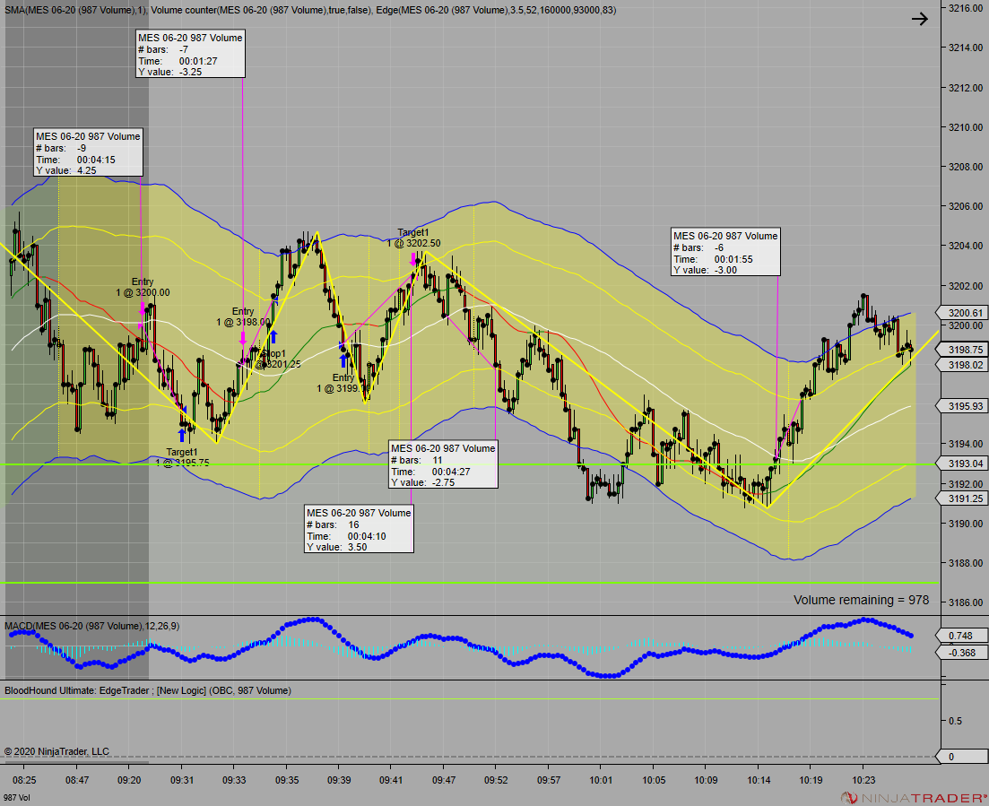Click the blue arrow above Entry 3199 label
The width and height of the screenshot is (989, 806).
click(x=343, y=360)
